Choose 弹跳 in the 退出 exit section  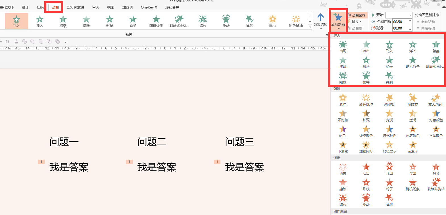[x=389, y=200]
